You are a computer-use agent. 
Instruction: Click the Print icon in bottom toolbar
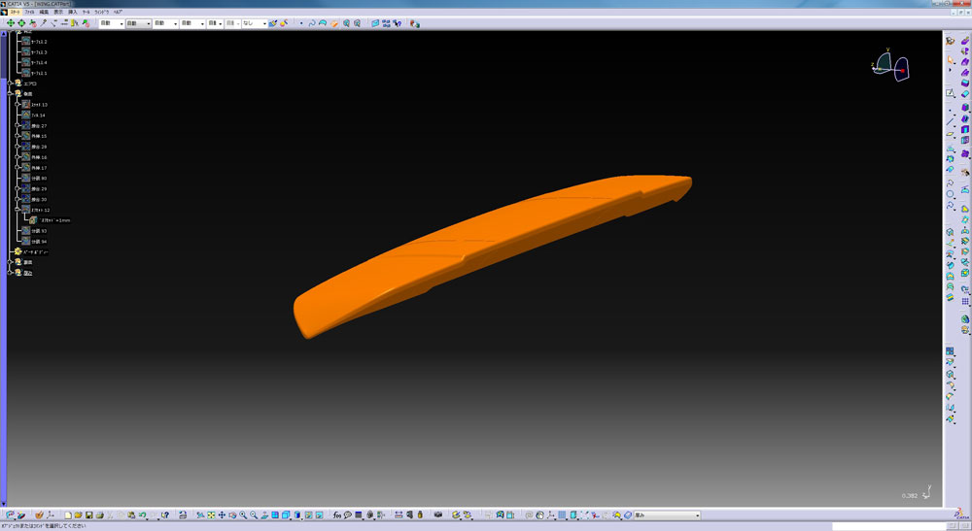coord(99,514)
